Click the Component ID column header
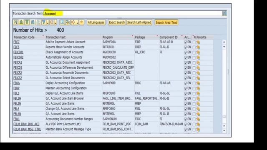267x150 pixels. coord(171,37)
